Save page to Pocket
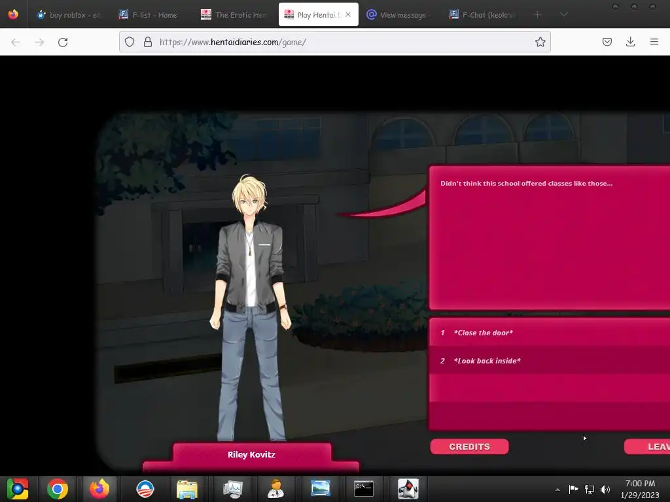This screenshot has width=670, height=502. click(607, 42)
